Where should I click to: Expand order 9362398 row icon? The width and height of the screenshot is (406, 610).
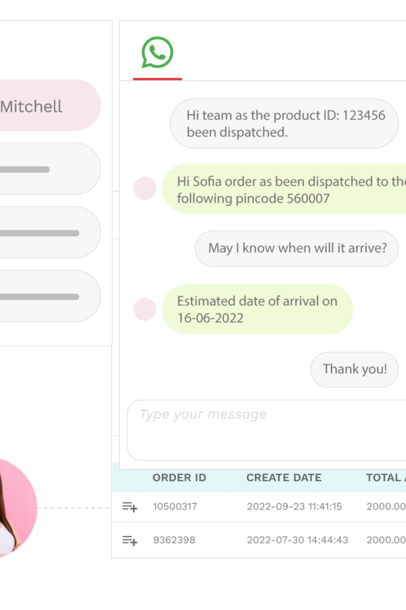coord(130,540)
